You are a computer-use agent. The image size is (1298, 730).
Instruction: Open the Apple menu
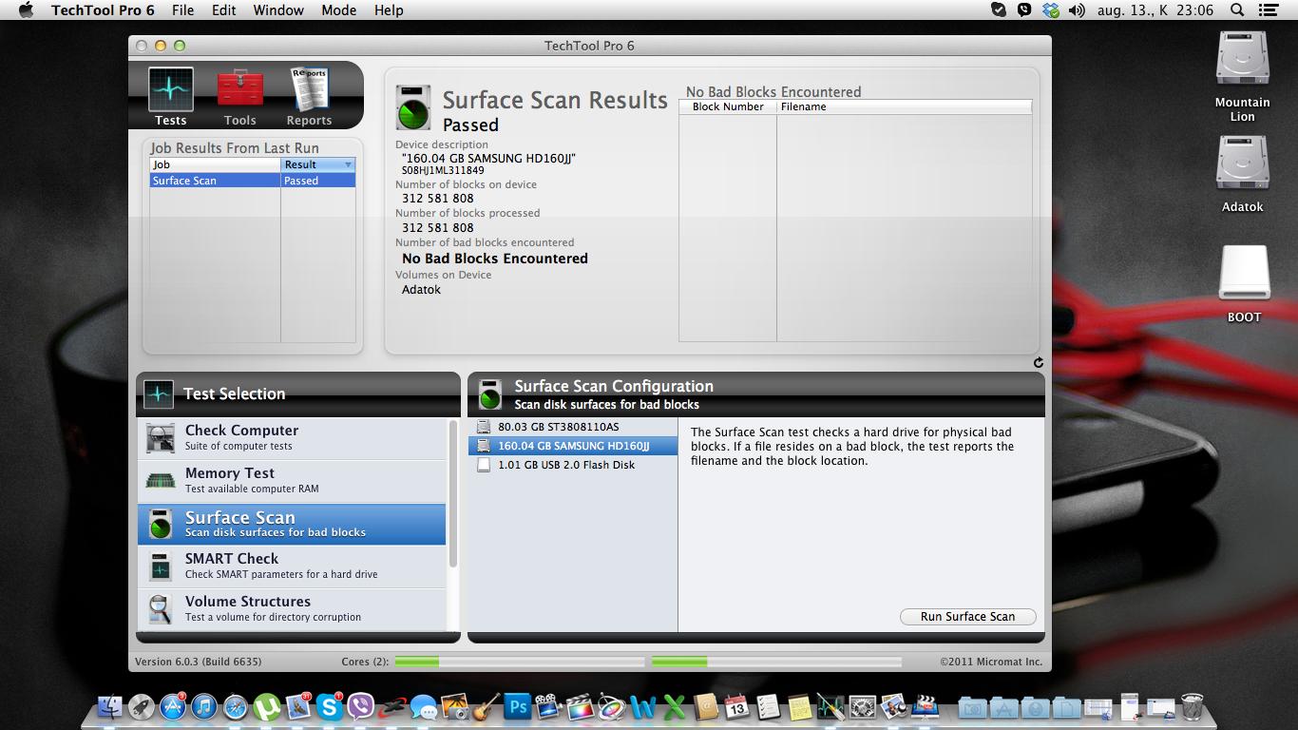(26, 10)
